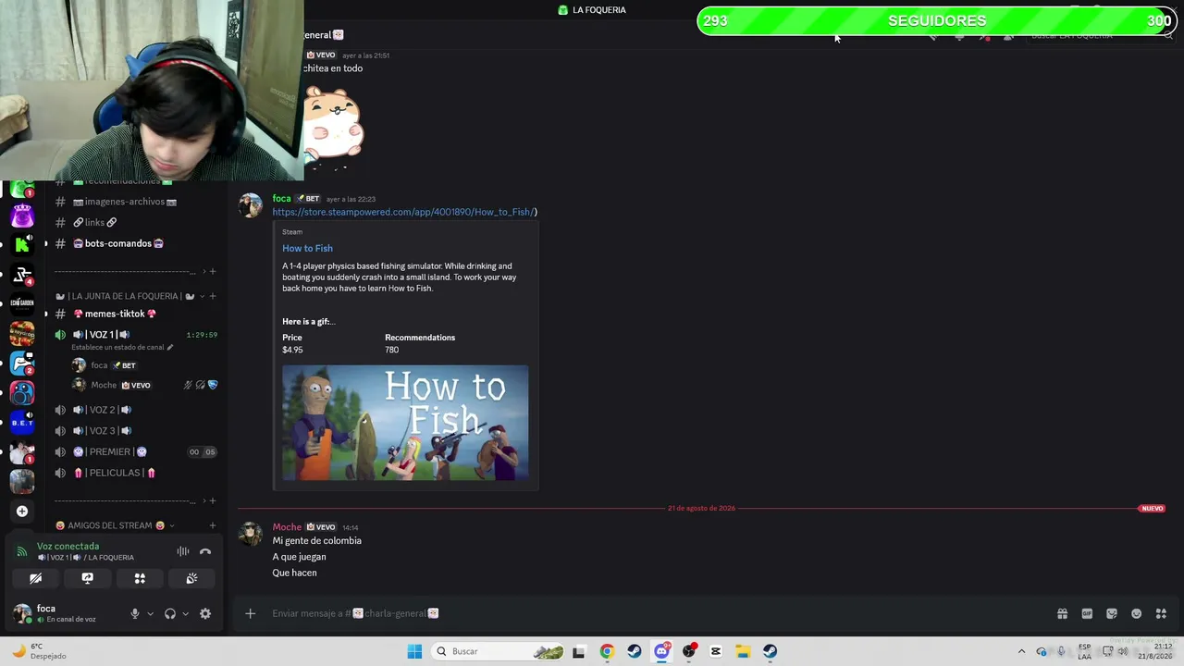
Task: Open the emoji picker
Action: (1137, 613)
